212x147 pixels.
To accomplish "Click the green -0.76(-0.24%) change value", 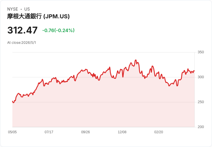I will click(x=58, y=30).
